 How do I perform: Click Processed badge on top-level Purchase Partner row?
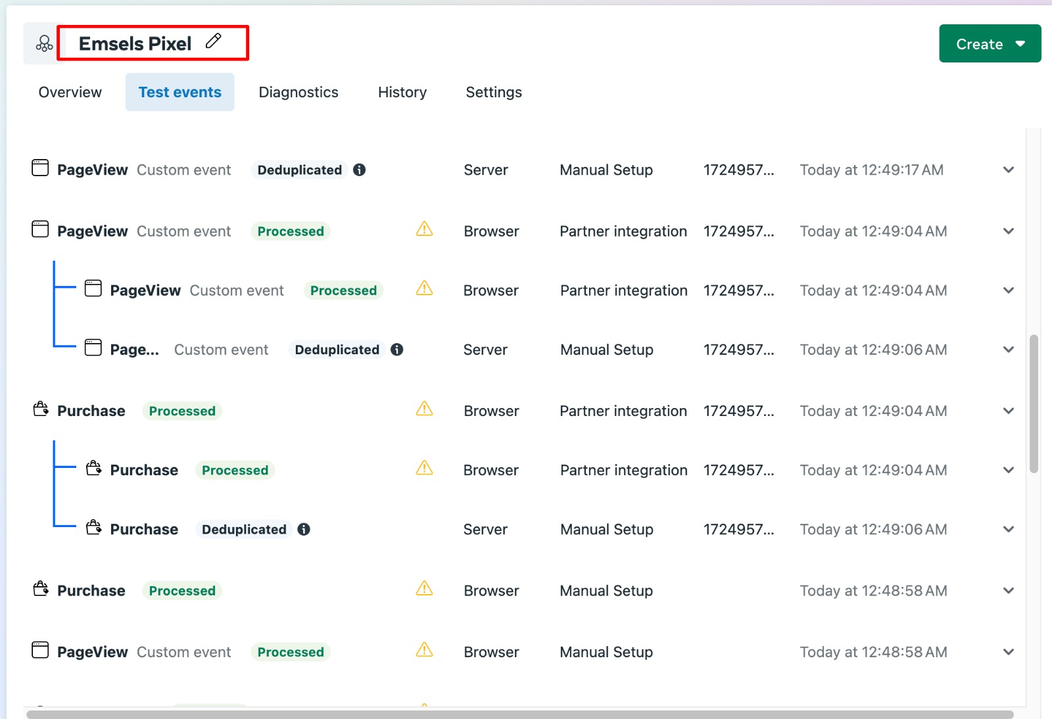click(182, 411)
